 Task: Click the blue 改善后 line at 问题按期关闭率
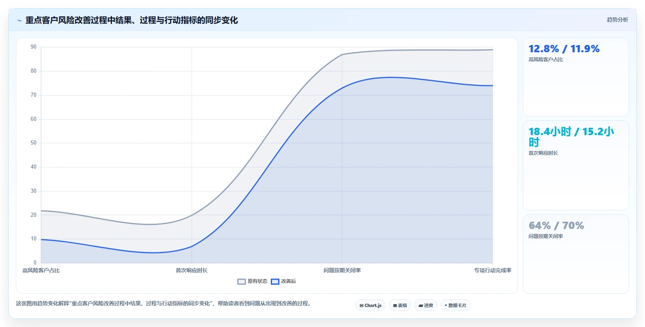point(342,88)
